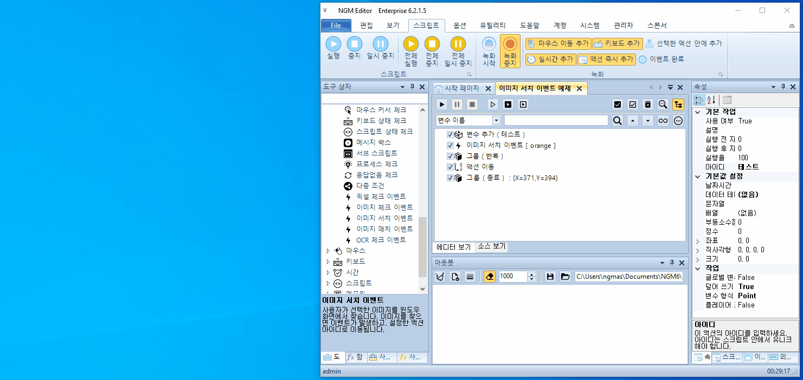This screenshot has width=803, height=380.
Task: Click the search magnifier button next to filter box
Action: pyautogui.click(x=617, y=121)
